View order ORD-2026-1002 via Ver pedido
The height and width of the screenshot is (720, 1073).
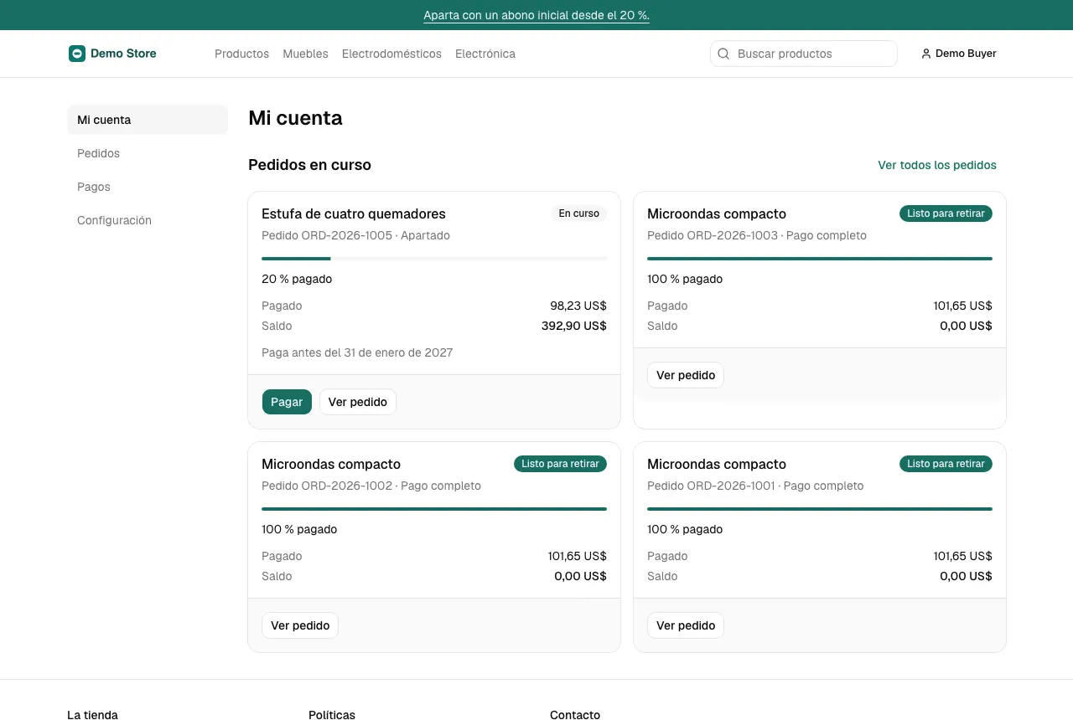point(300,625)
